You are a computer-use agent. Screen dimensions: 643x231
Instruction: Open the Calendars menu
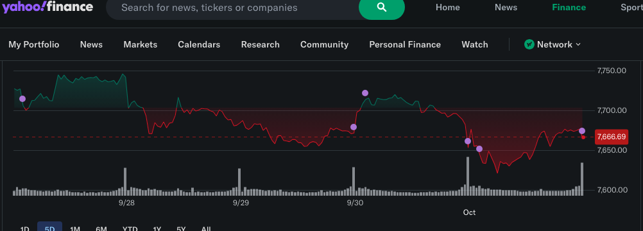(x=199, y=44)
